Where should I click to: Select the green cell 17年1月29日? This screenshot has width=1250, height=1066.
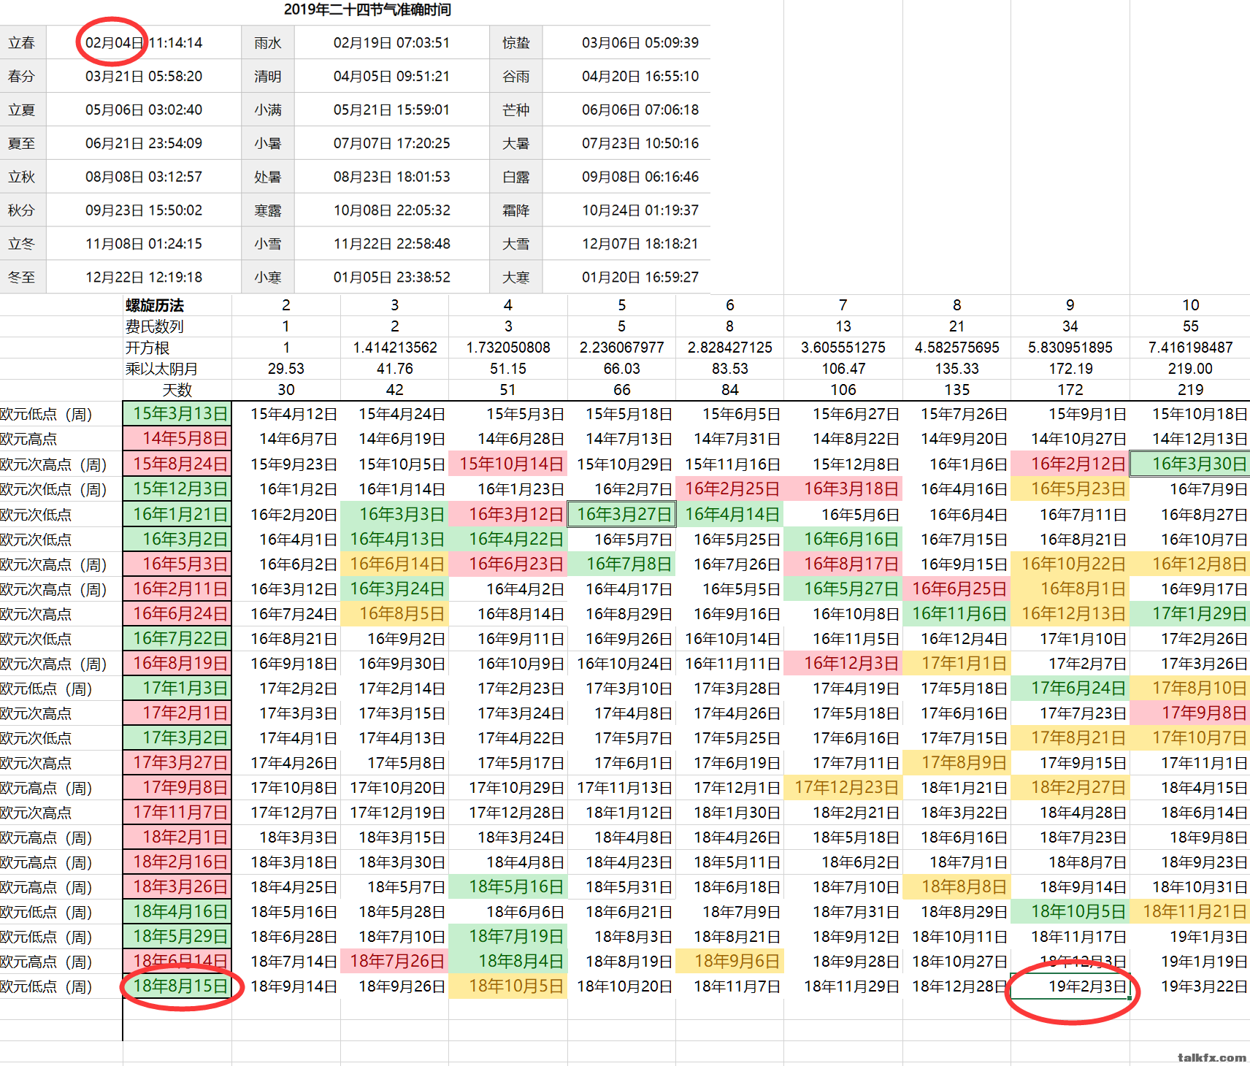pyautogui.click(x=1190, y=613)
